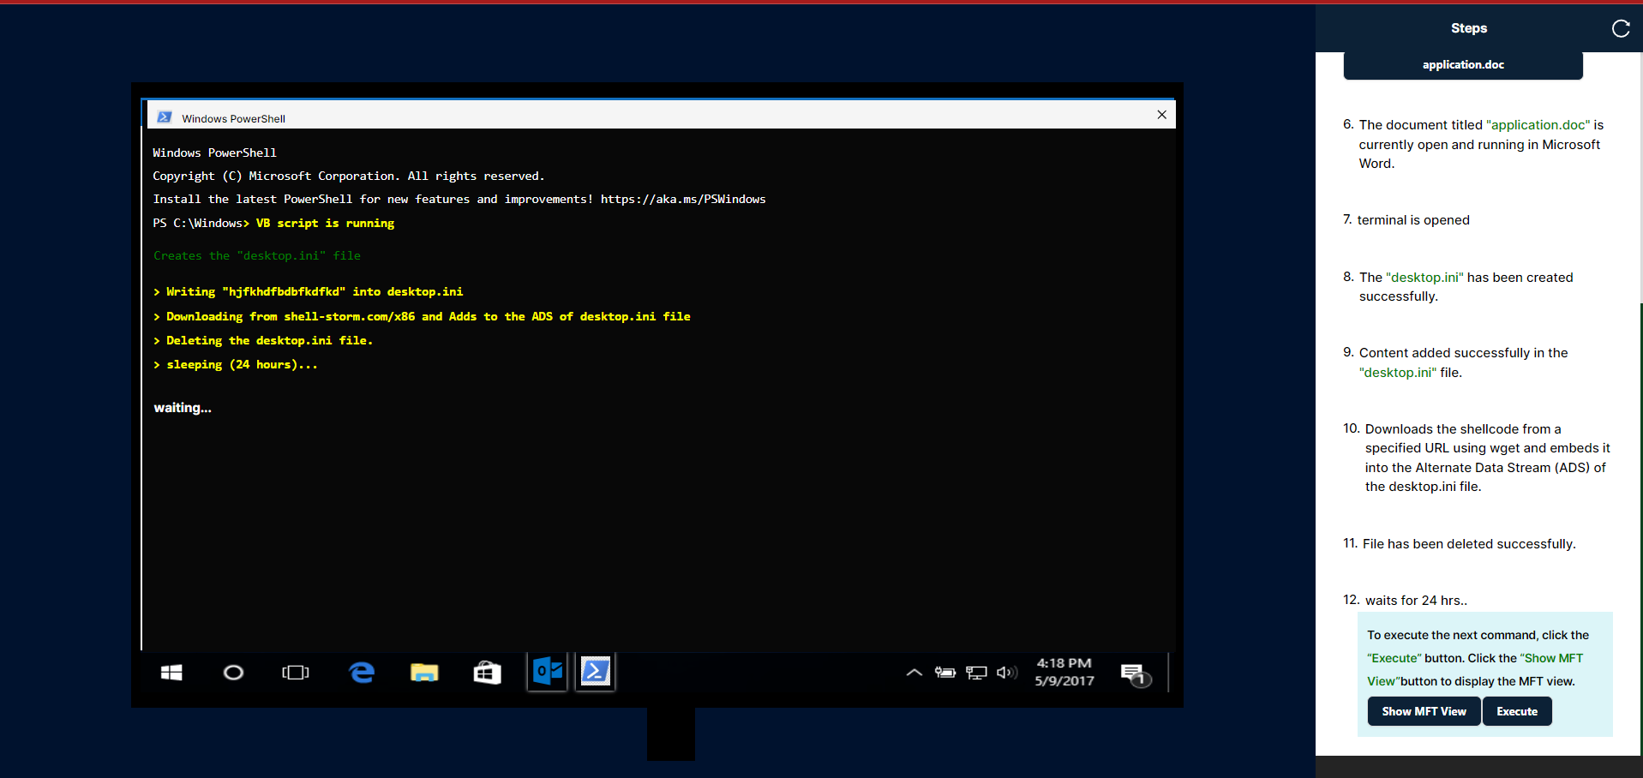1643x778 pixels.
Task: Launch Microsoft Edge from taskbar
Action: (x=362, y=673)
